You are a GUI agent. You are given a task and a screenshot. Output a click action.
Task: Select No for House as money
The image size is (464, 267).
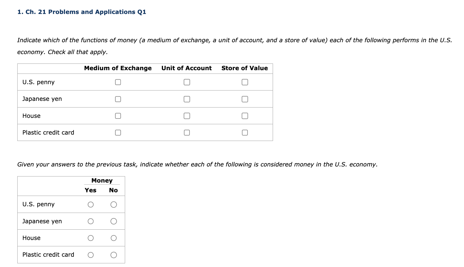click(x=114, y=238)
